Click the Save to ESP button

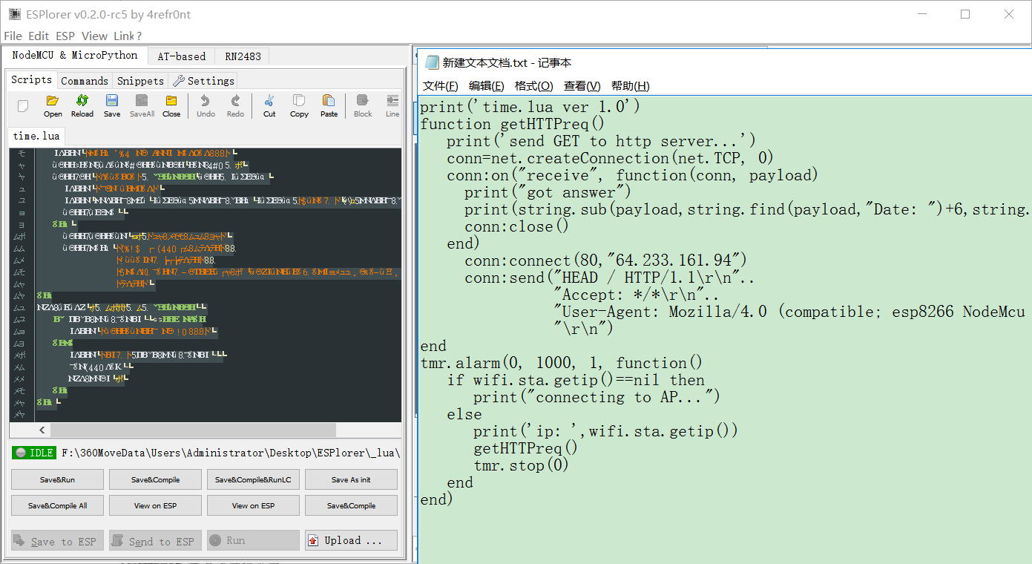57,540
